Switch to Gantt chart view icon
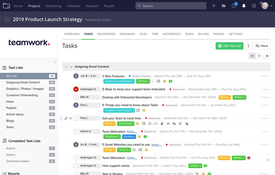The width and height of the screenshot is (275, 175). coord(267,56)
